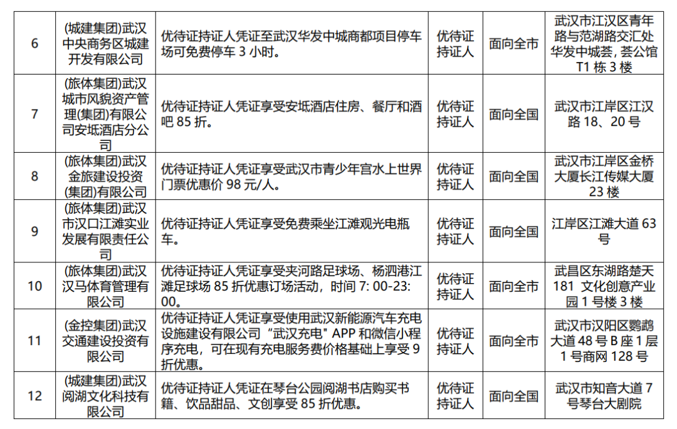The width and height of the screenshot is (677, 429).
Task: Select the 江汉路 18、20 号 address cell
Action: (604, 114)
